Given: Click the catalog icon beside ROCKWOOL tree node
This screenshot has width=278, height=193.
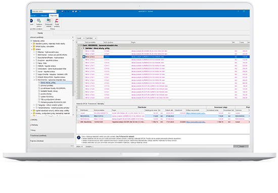Looking at the screenshot, I should pos(36,80).
